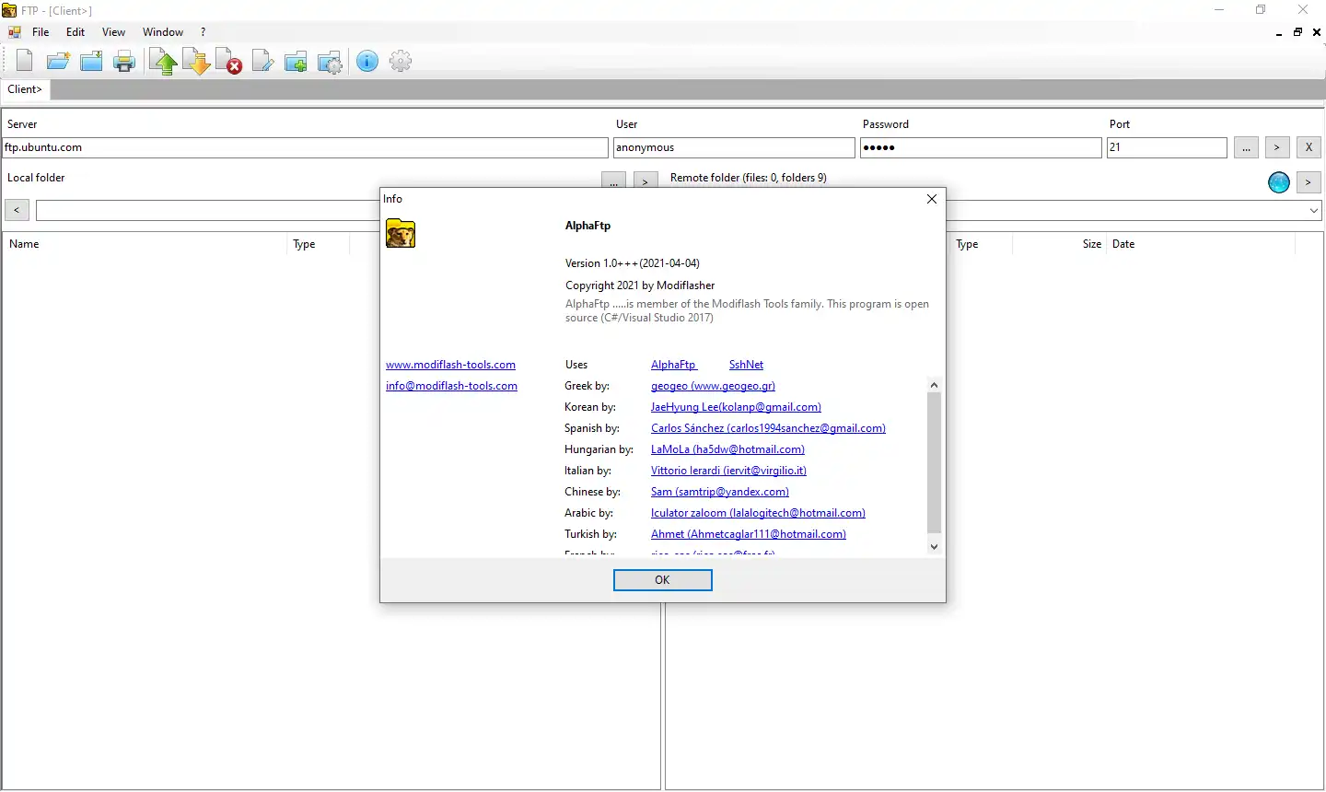Click the app icon left of File menu
The image size is (1326, 792).
point(14,32)
